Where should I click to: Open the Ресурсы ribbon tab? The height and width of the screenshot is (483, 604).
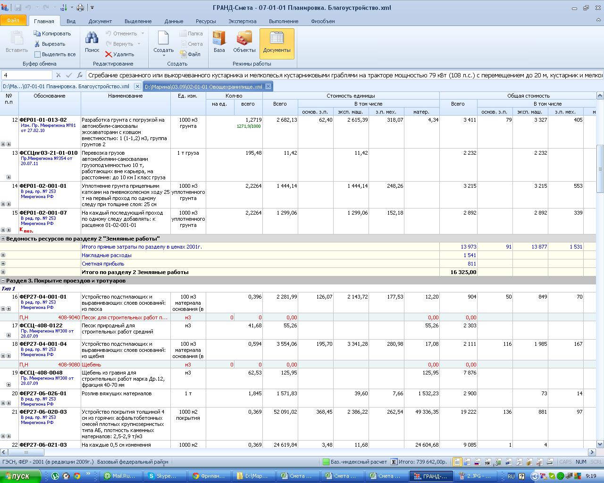[x=206, y=21]
